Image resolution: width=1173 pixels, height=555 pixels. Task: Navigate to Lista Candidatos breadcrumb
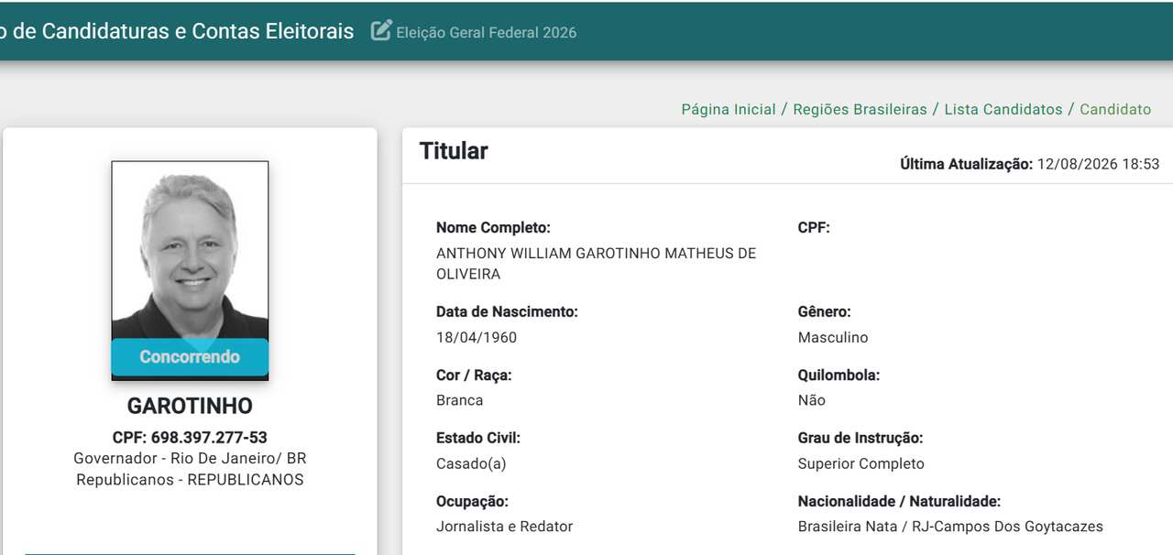[x=1003, y=109]
